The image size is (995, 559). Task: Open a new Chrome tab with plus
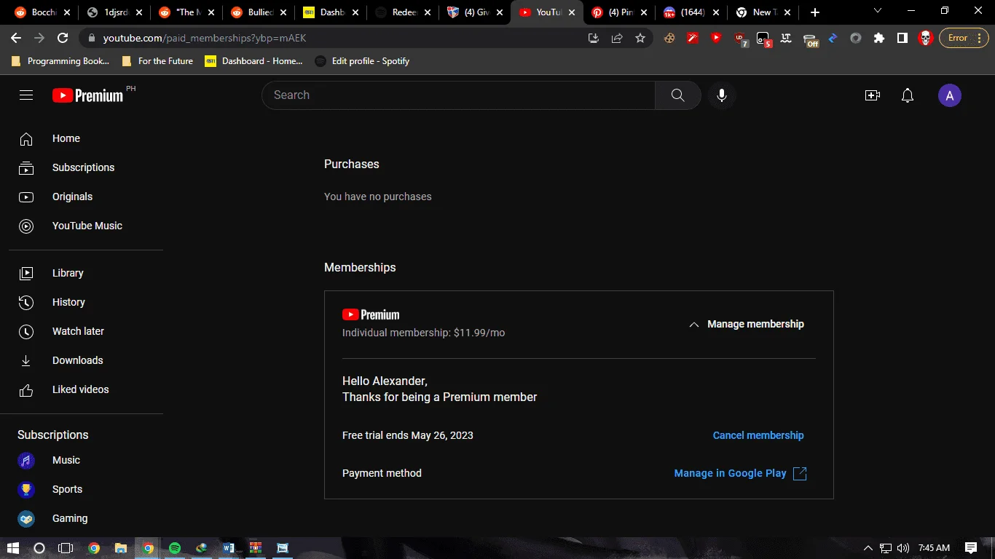815,12
